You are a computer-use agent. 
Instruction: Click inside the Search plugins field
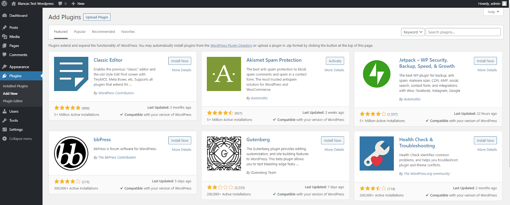pos(463,32)
